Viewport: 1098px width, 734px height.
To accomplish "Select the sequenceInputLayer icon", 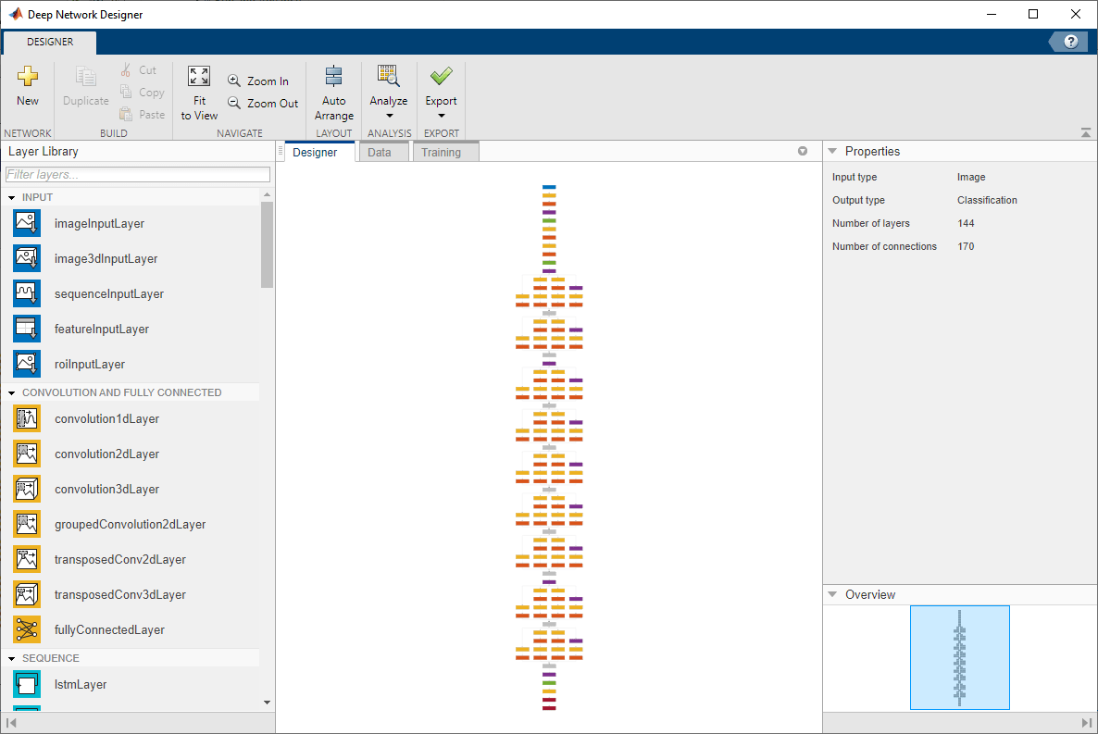I will (x=27, y=293).
